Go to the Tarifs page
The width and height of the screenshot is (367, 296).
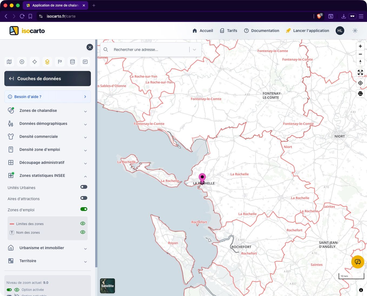click(x=229, y=31)
